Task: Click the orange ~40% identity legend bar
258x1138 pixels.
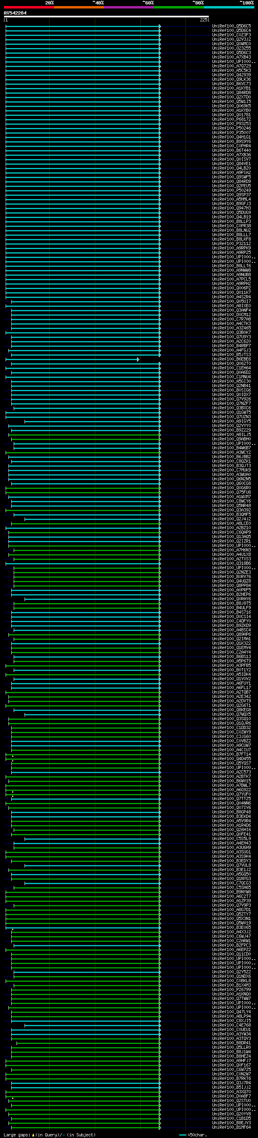Action: tap(79, 7)
